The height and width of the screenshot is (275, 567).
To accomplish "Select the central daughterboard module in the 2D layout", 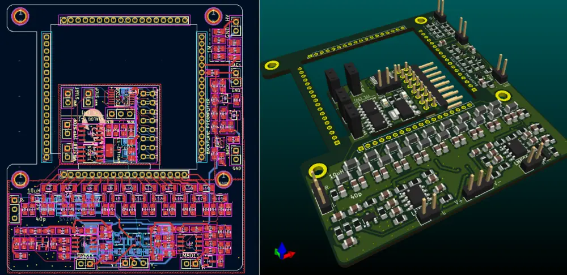I will [x=109, y=124].
